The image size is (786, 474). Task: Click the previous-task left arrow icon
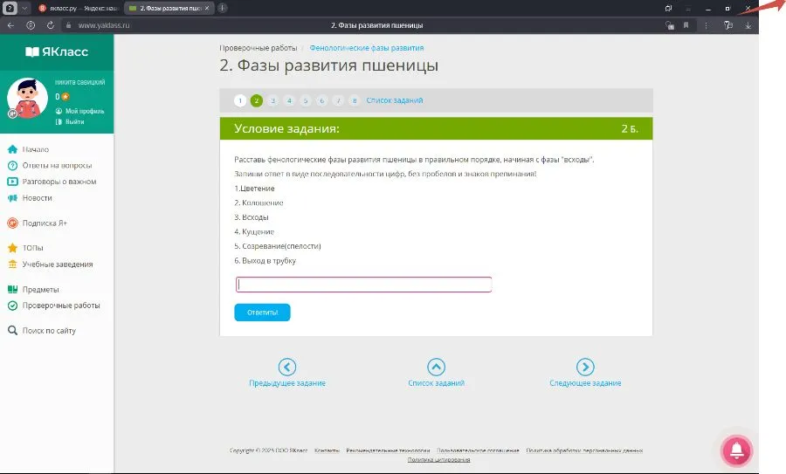pyautogui.click(x=287, y=367)
